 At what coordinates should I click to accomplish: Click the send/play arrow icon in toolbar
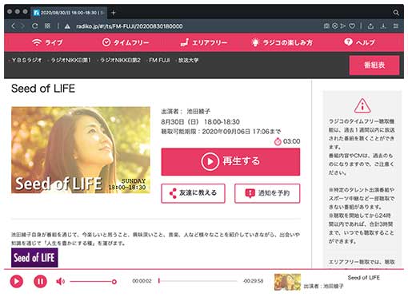(343, 26)
